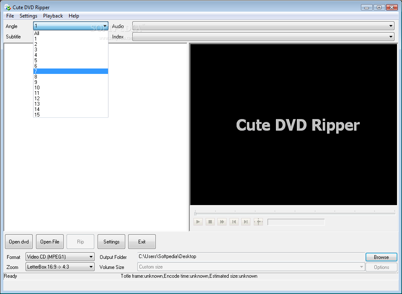The image size is (402, 294).
Task: Click the Exit button
Action: (142, 242)
